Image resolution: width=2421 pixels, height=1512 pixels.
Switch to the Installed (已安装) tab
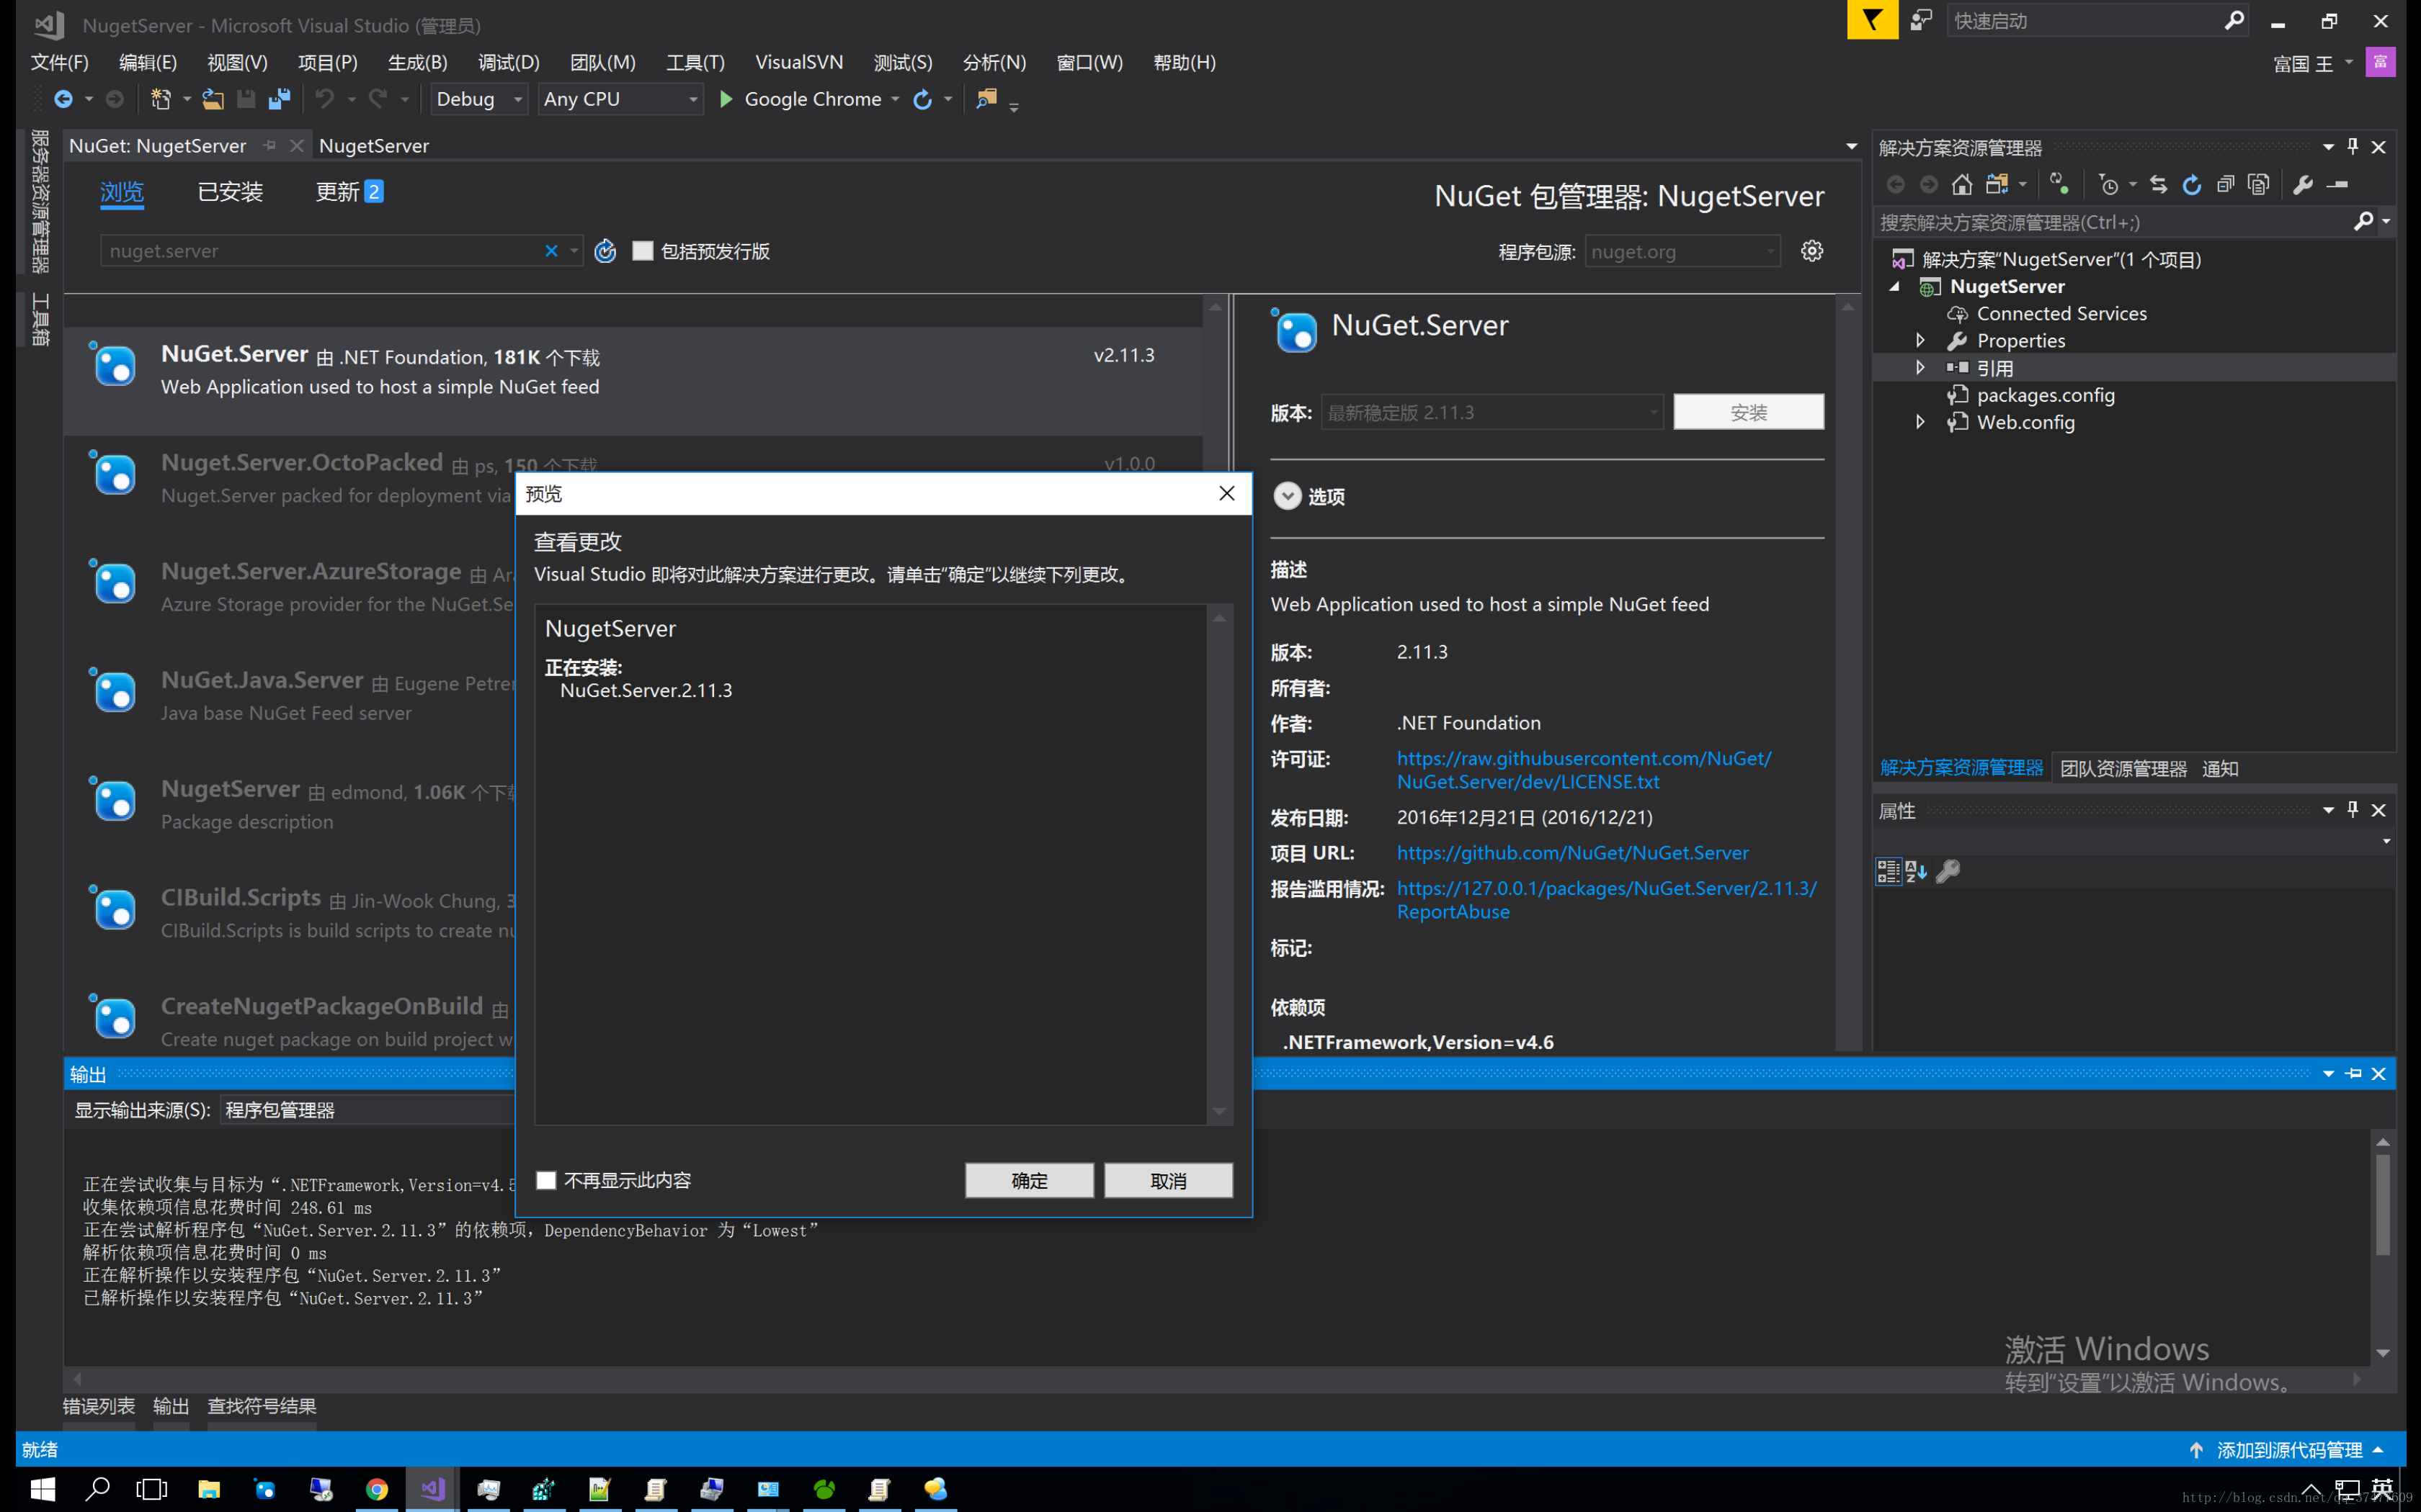click(x=230, y=191)
